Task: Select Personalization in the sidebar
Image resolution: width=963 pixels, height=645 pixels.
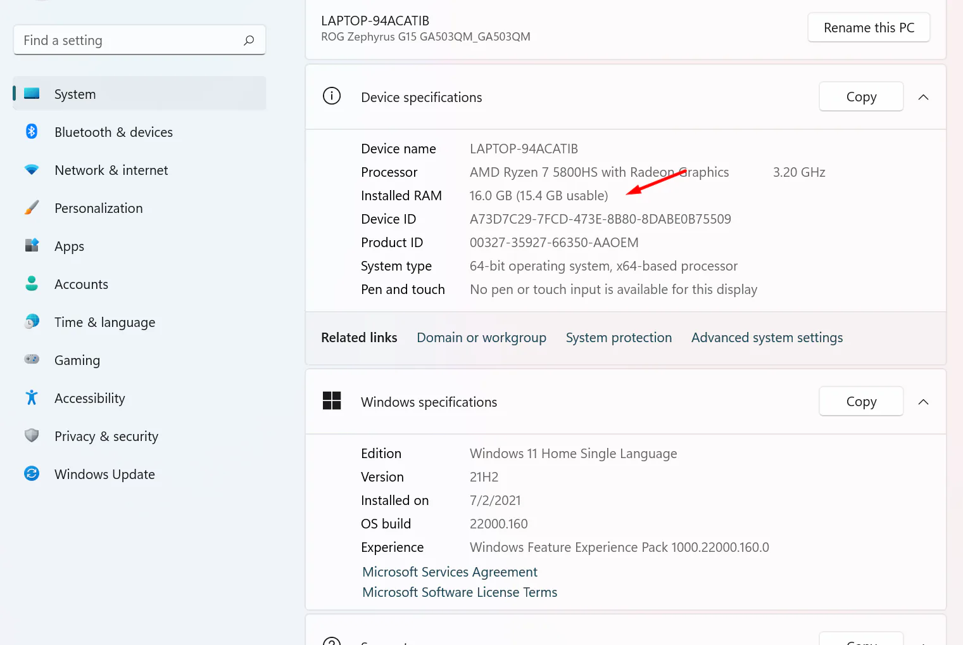Action: point(139,208)
